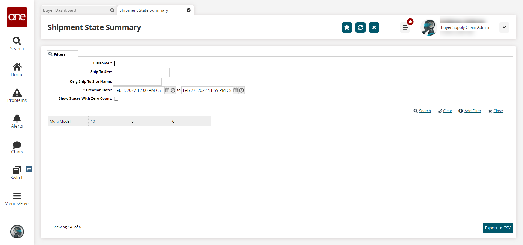
Task: Click the red star notification badge
Action: pyautogui.click(x=410, y=22)
